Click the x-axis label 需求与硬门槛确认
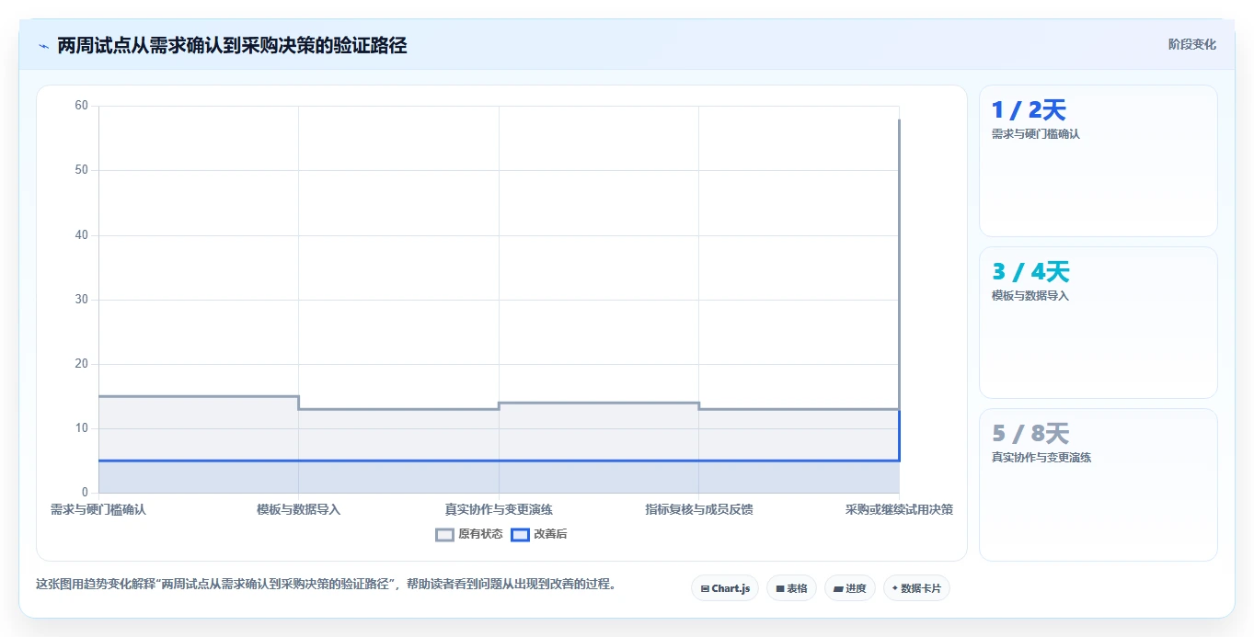The height and width of the screenshot is (637, 1254). 98,509
